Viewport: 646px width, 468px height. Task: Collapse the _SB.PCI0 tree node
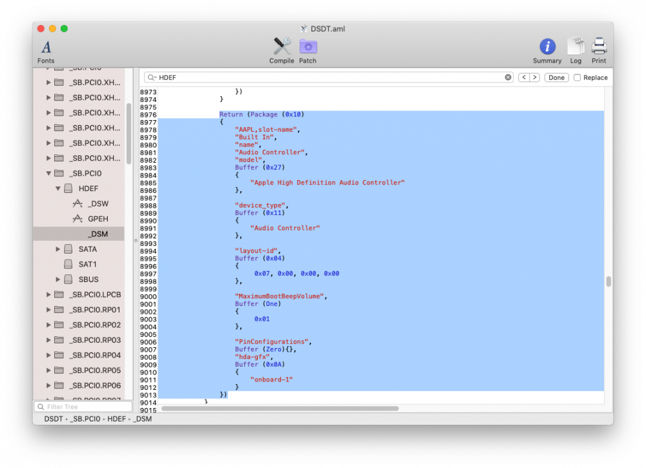48,173
